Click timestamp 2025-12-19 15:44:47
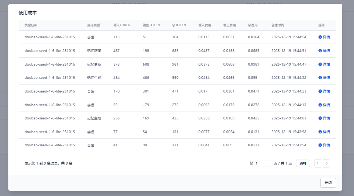354x196 pixels. point(289,64)
